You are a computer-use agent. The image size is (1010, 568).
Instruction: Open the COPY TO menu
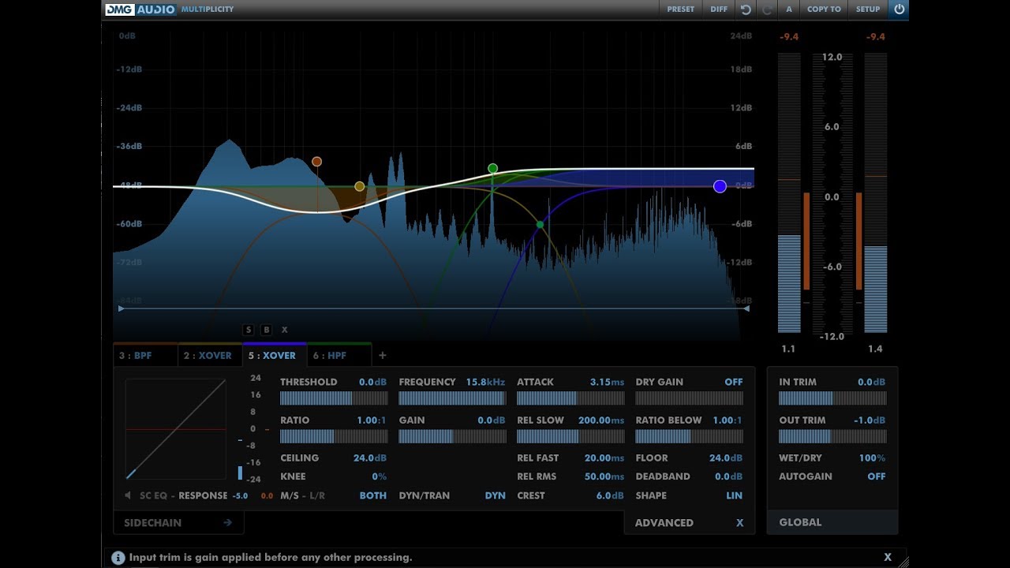824,9
